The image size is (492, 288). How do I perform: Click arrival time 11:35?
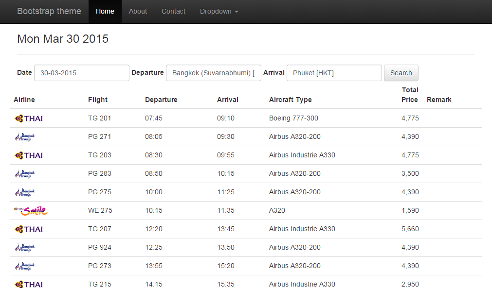click(x=226, y=210)
